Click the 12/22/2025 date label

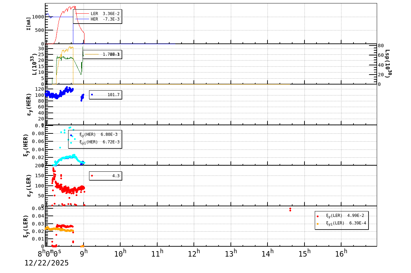[47, 263]
